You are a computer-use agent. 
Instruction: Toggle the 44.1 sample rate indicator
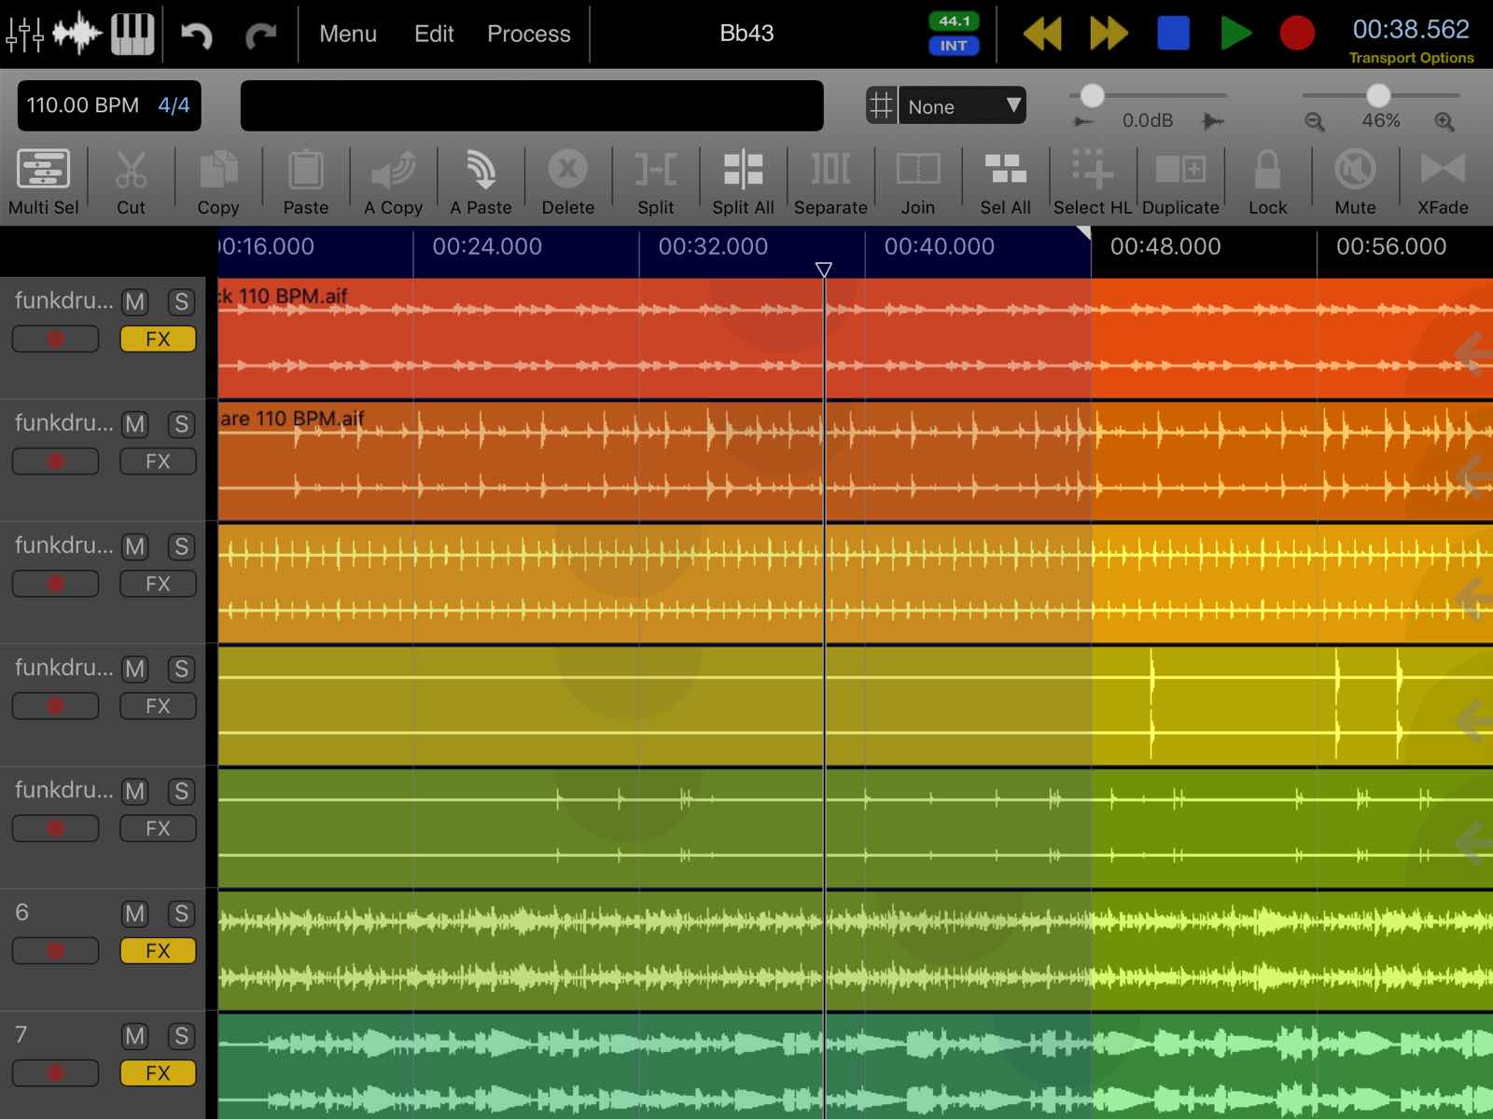point(954,21)
